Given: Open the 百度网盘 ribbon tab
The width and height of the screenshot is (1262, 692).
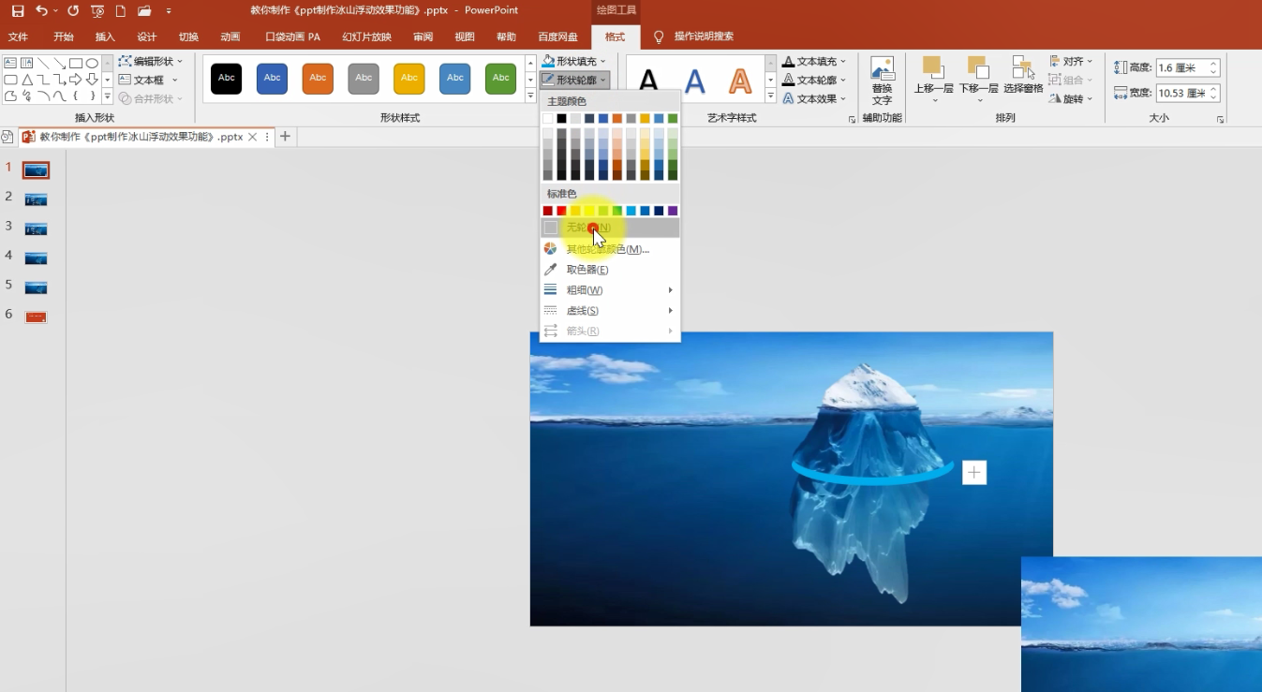Looking at the screenshot, I should click(557, 37).
